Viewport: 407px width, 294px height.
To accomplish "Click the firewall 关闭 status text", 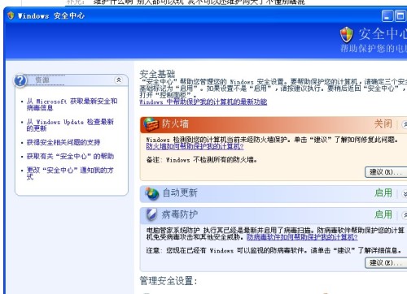I will (x=383, y=124).
